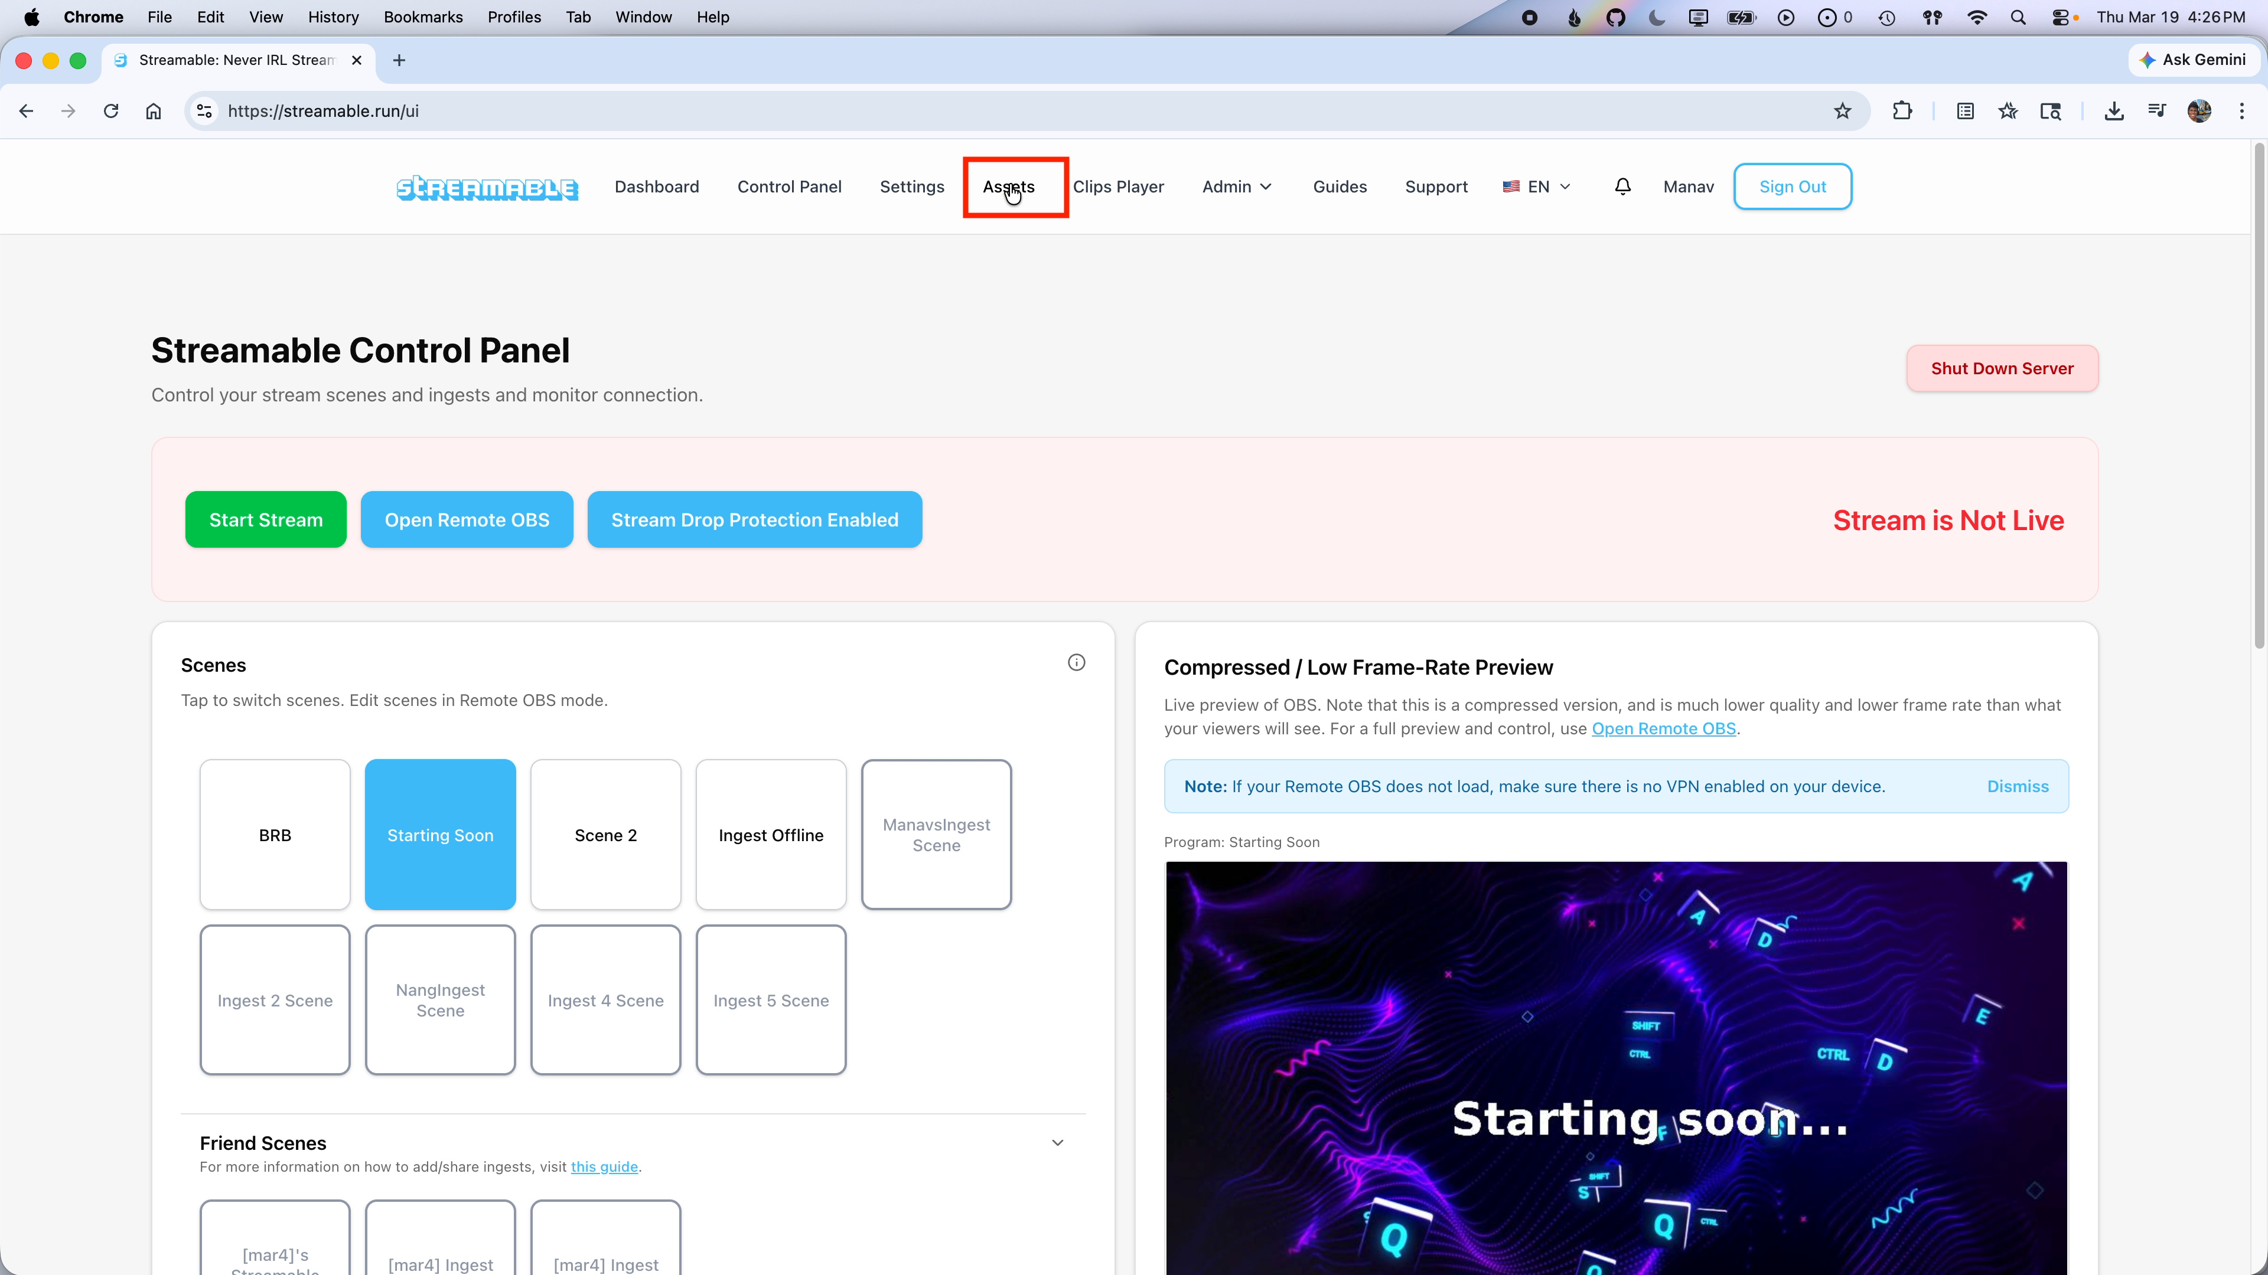Click the Streamable logo
The width and height of the screenshot is (2268, 1275).
pyautogui.click(x=487, y=187)
